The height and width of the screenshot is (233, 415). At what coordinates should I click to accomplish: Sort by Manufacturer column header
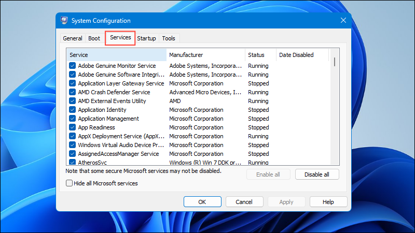click(205, 55)
